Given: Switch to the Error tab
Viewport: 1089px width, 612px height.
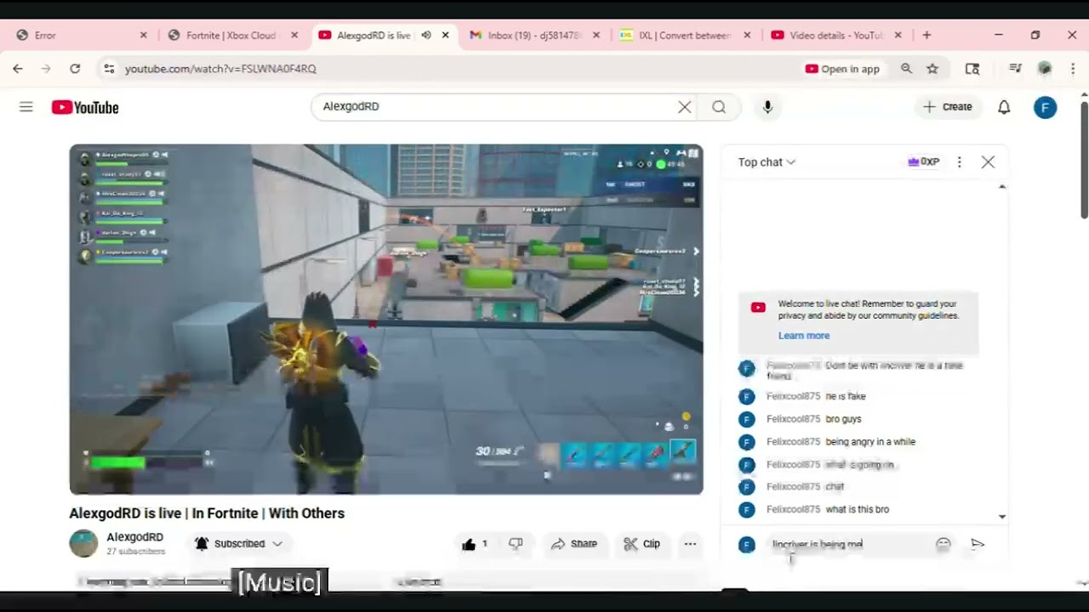Looking at the screenshot, I should [81, 36].
